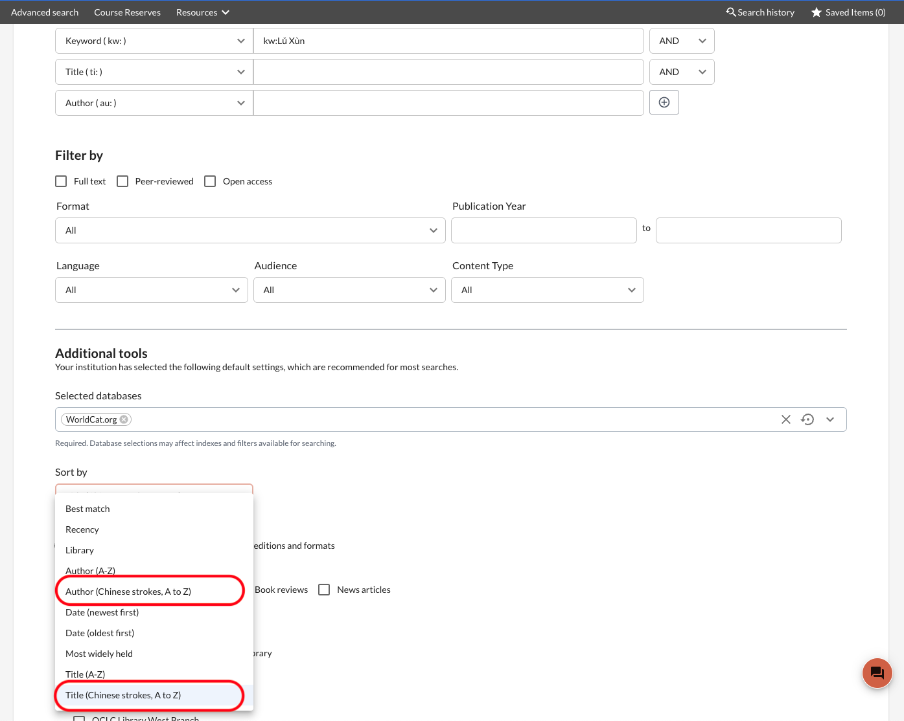Select Title (Chinese strokes, A to Z) option
Viewport: 904px width, 721px height.
point(123,695)
